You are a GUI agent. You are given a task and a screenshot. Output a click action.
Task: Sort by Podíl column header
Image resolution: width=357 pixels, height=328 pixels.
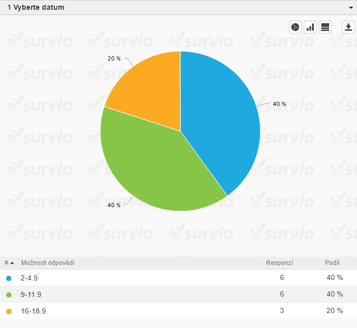[x=332, y=263]
